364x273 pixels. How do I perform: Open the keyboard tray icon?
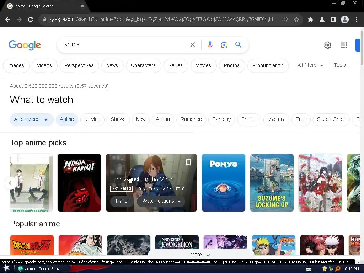pos(309,269)
